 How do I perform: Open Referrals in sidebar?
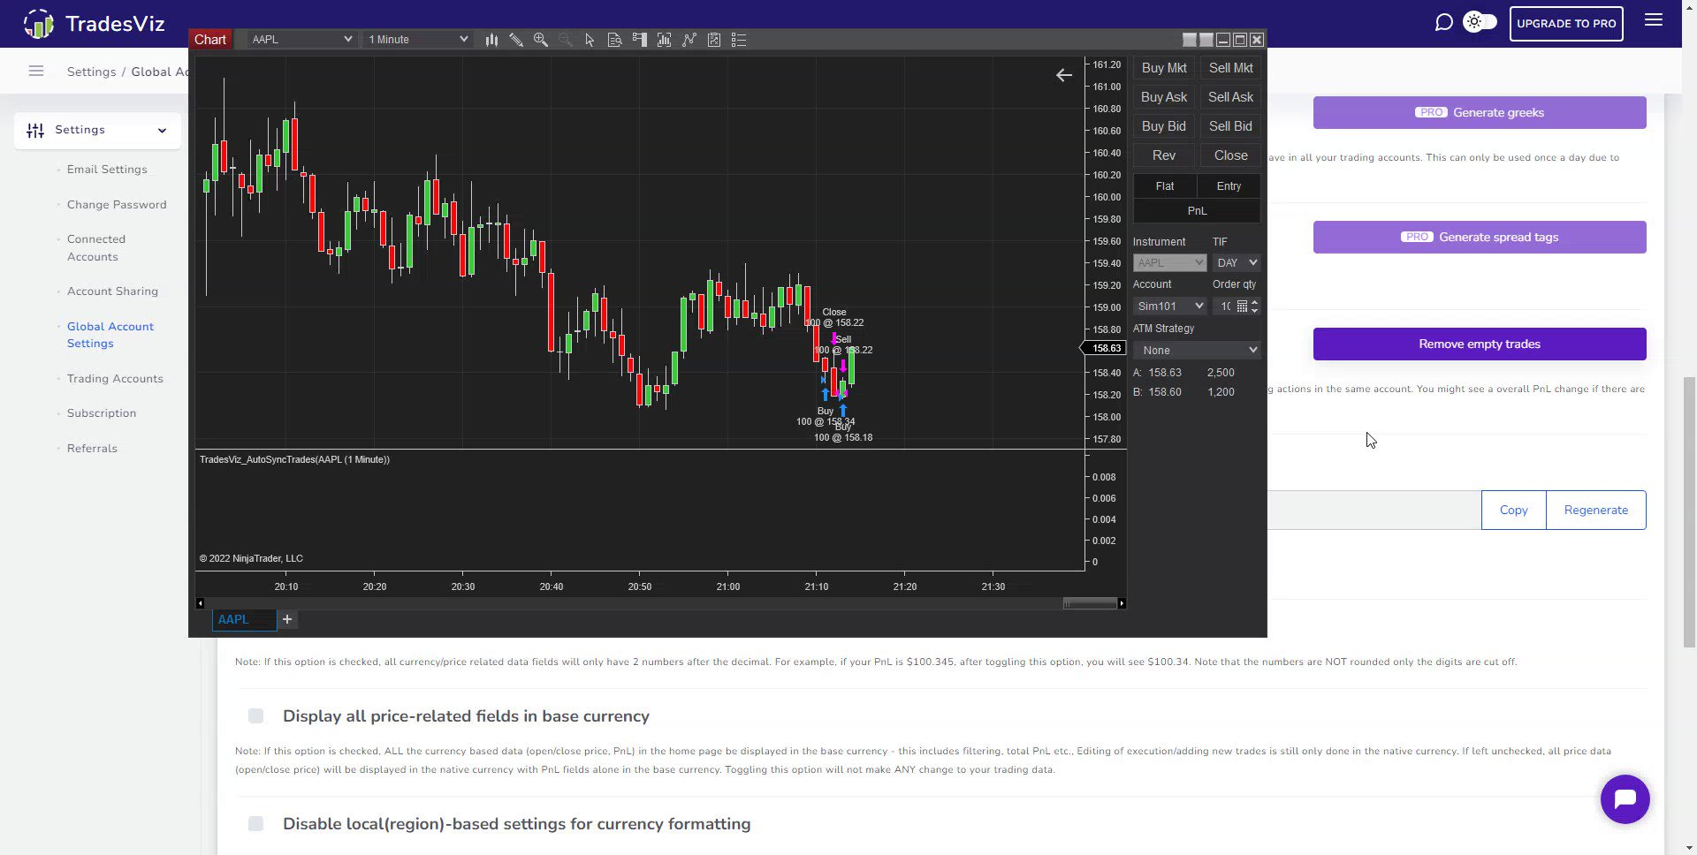coord(92,449)
